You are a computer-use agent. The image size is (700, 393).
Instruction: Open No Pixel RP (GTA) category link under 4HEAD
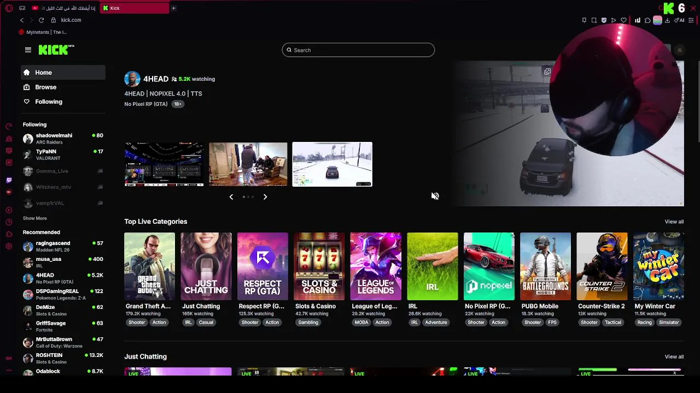pos(145,104)
